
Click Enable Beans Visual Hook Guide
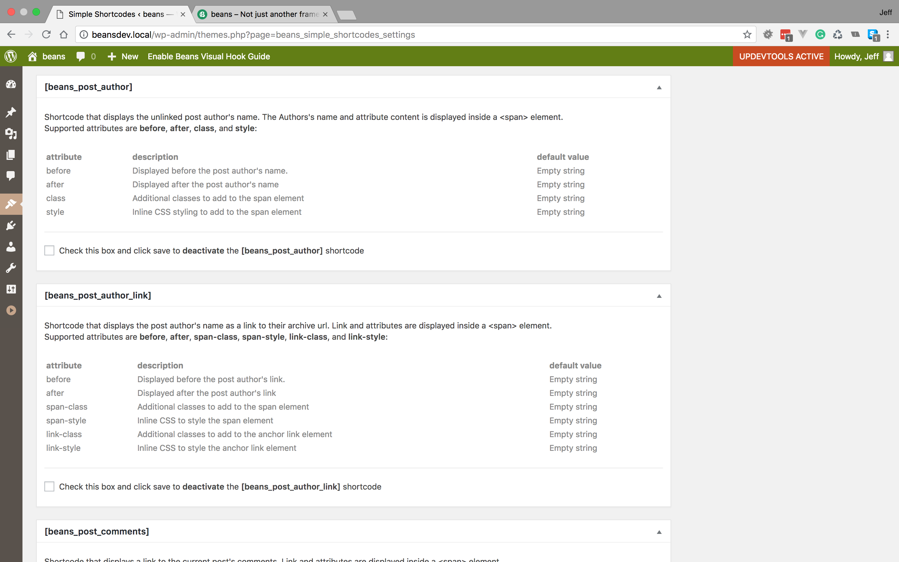[209, 57]
